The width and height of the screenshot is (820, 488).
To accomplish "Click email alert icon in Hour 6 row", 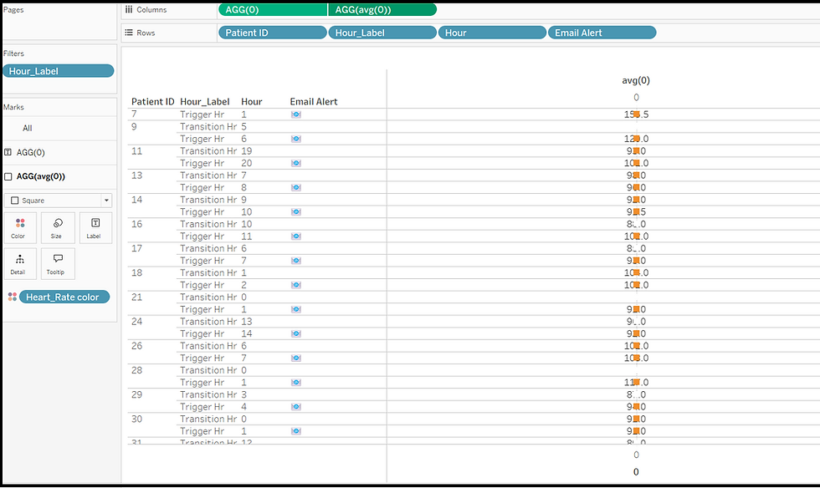I will (x=296, y=139).
